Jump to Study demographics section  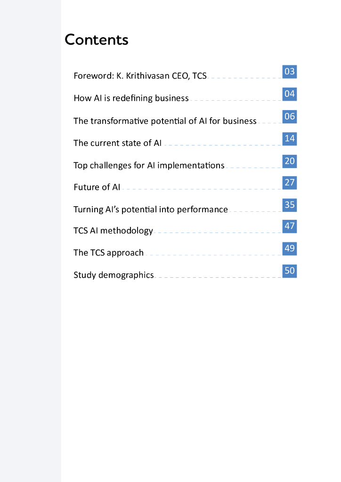[x=114, y=275]
